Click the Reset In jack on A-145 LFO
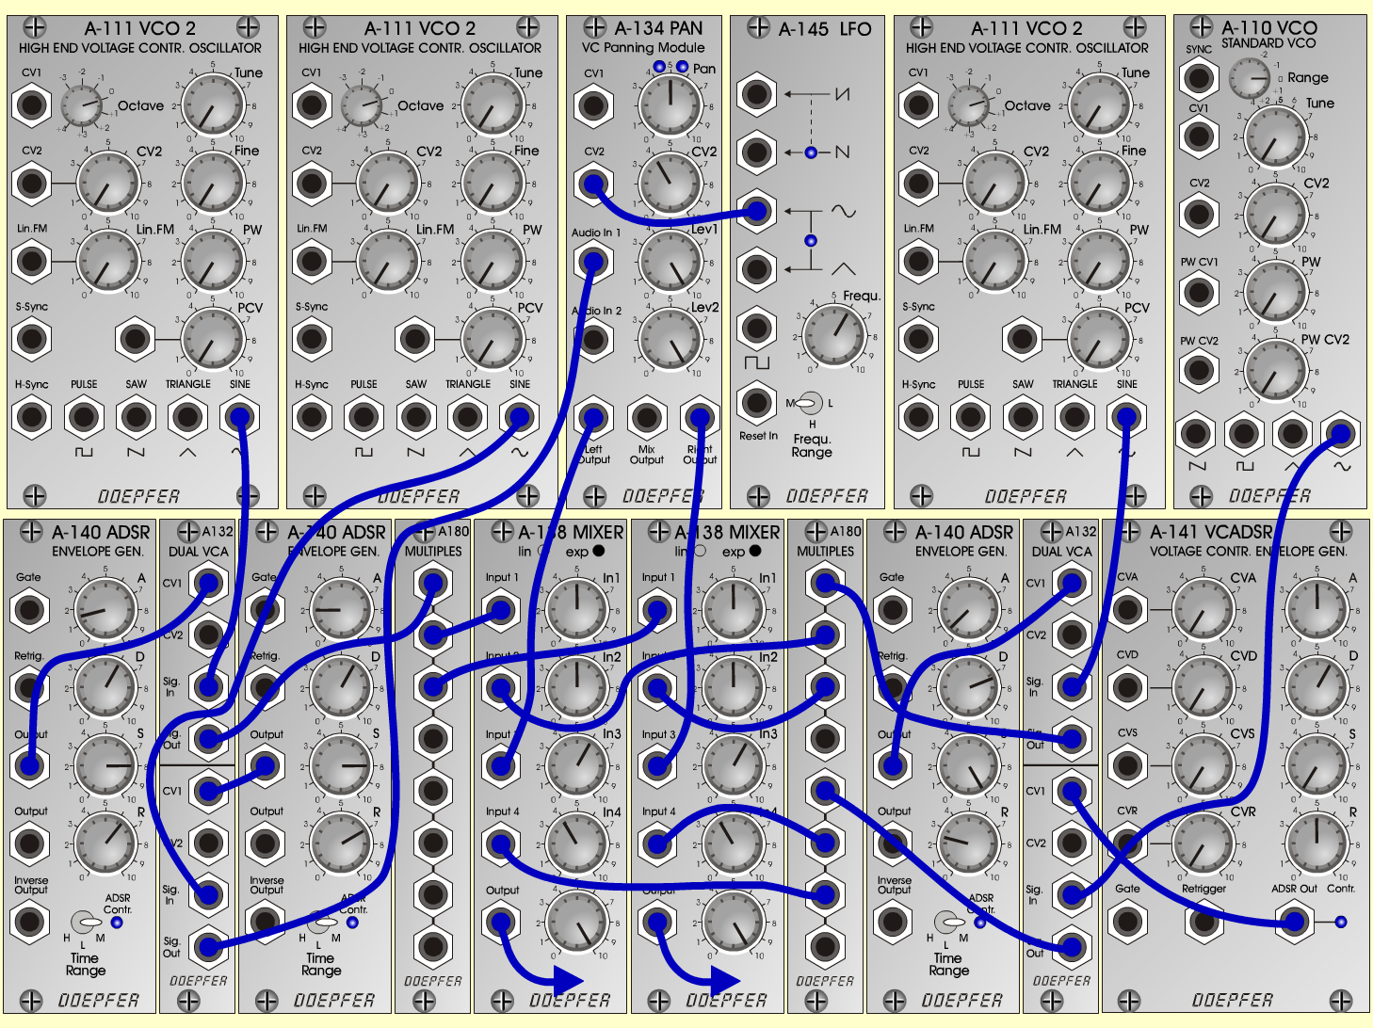 [757, 402]
